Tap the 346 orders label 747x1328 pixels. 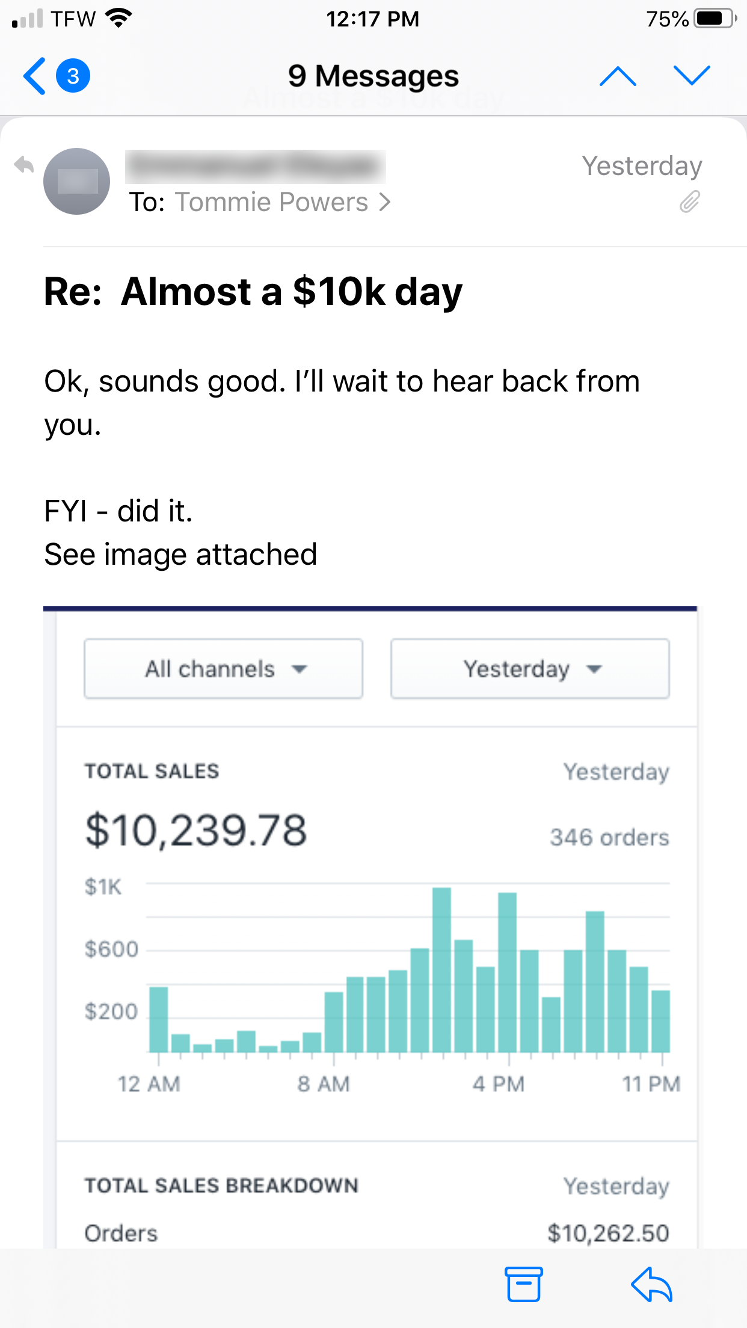click(x=609, y=837)
